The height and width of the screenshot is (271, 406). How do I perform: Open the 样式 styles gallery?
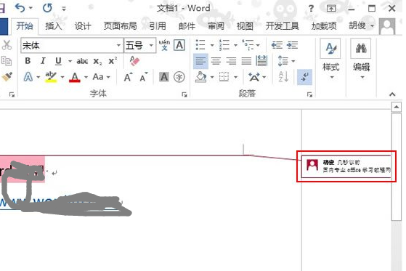click(x=331, y=59)
